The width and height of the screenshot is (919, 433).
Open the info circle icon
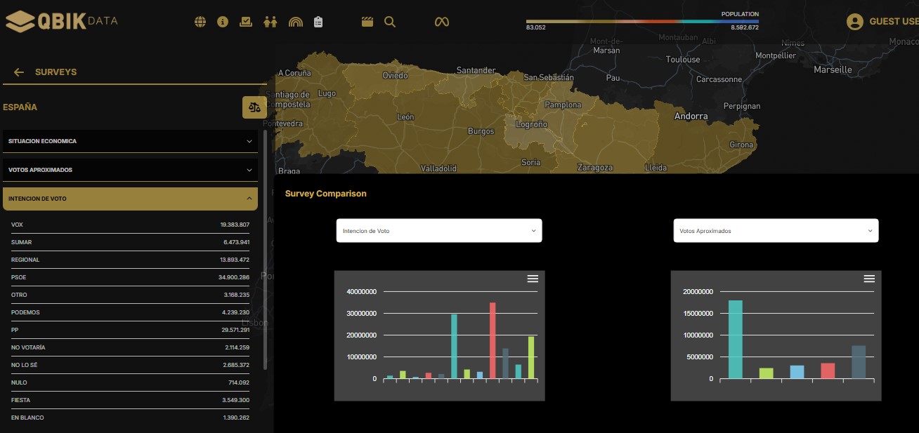click(x=223, y=22)
